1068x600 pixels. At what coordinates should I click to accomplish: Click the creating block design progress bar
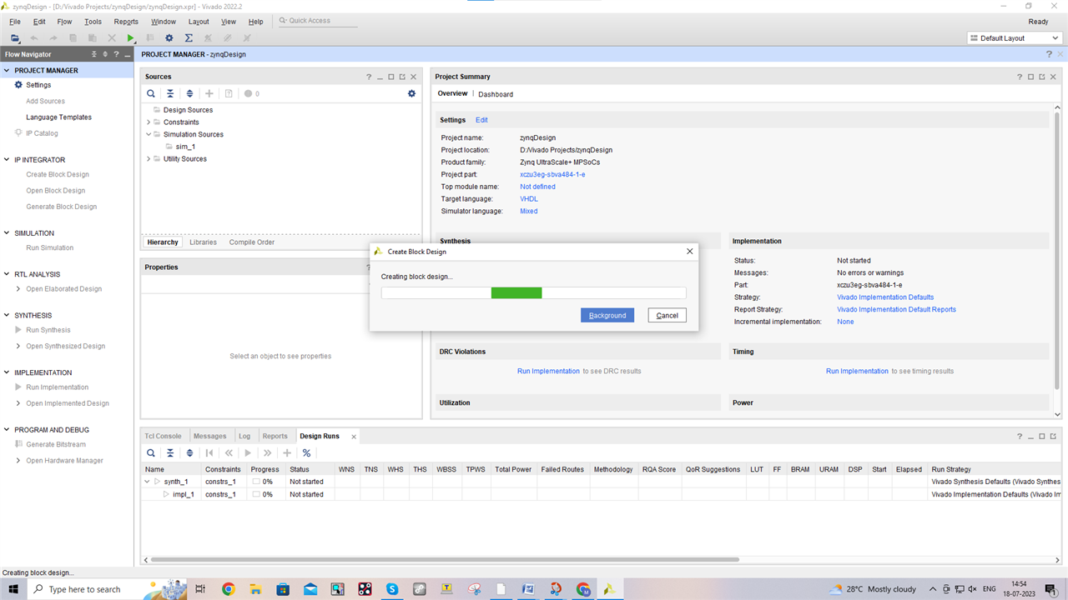(x=533, y=292)
